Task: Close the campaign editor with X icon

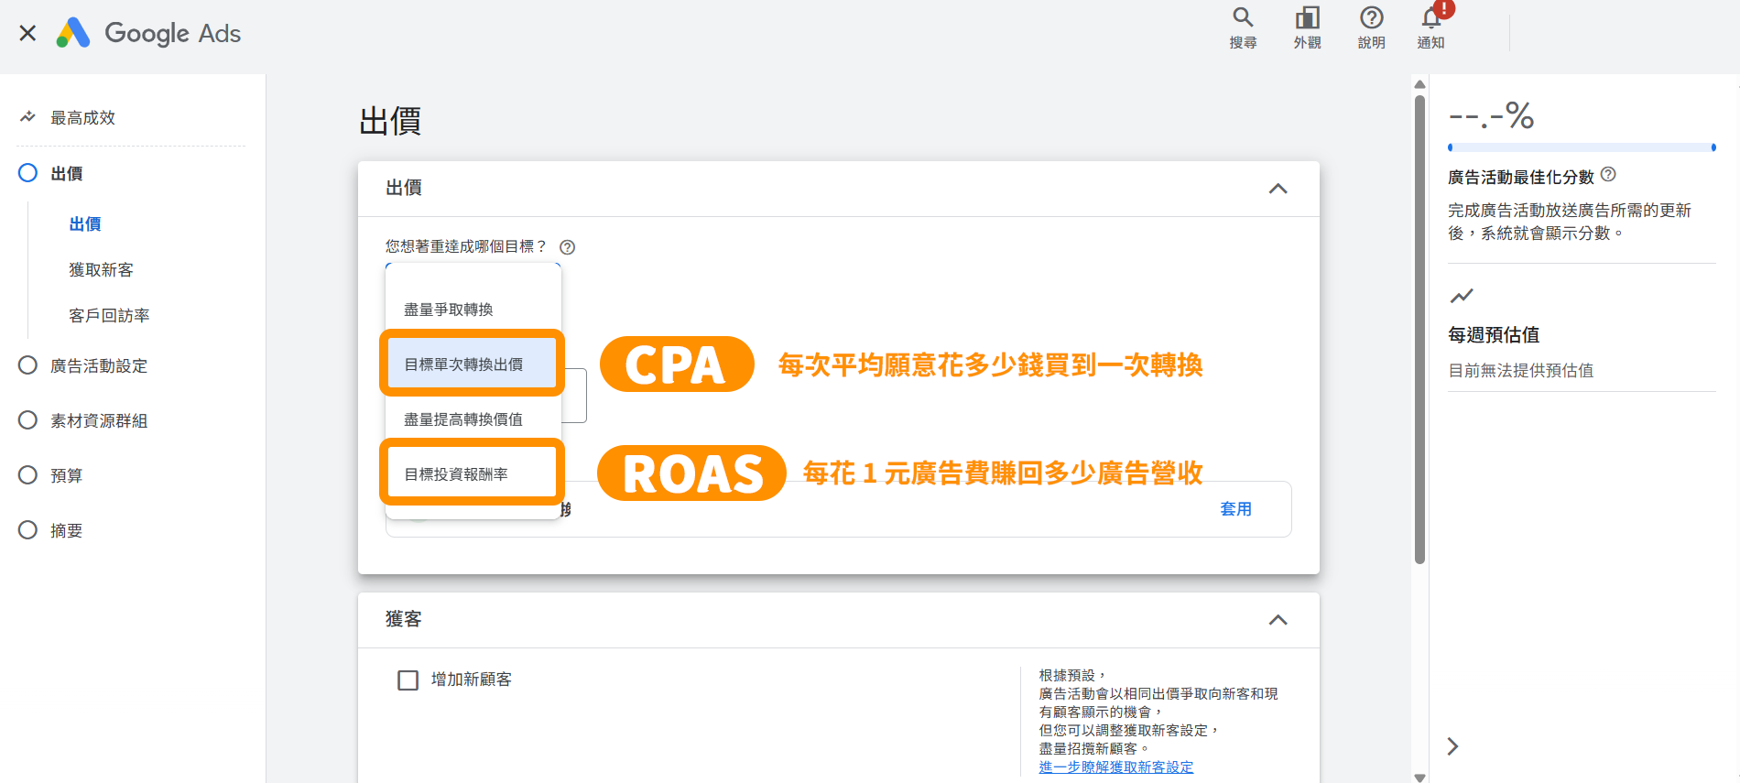Action: 27,33
